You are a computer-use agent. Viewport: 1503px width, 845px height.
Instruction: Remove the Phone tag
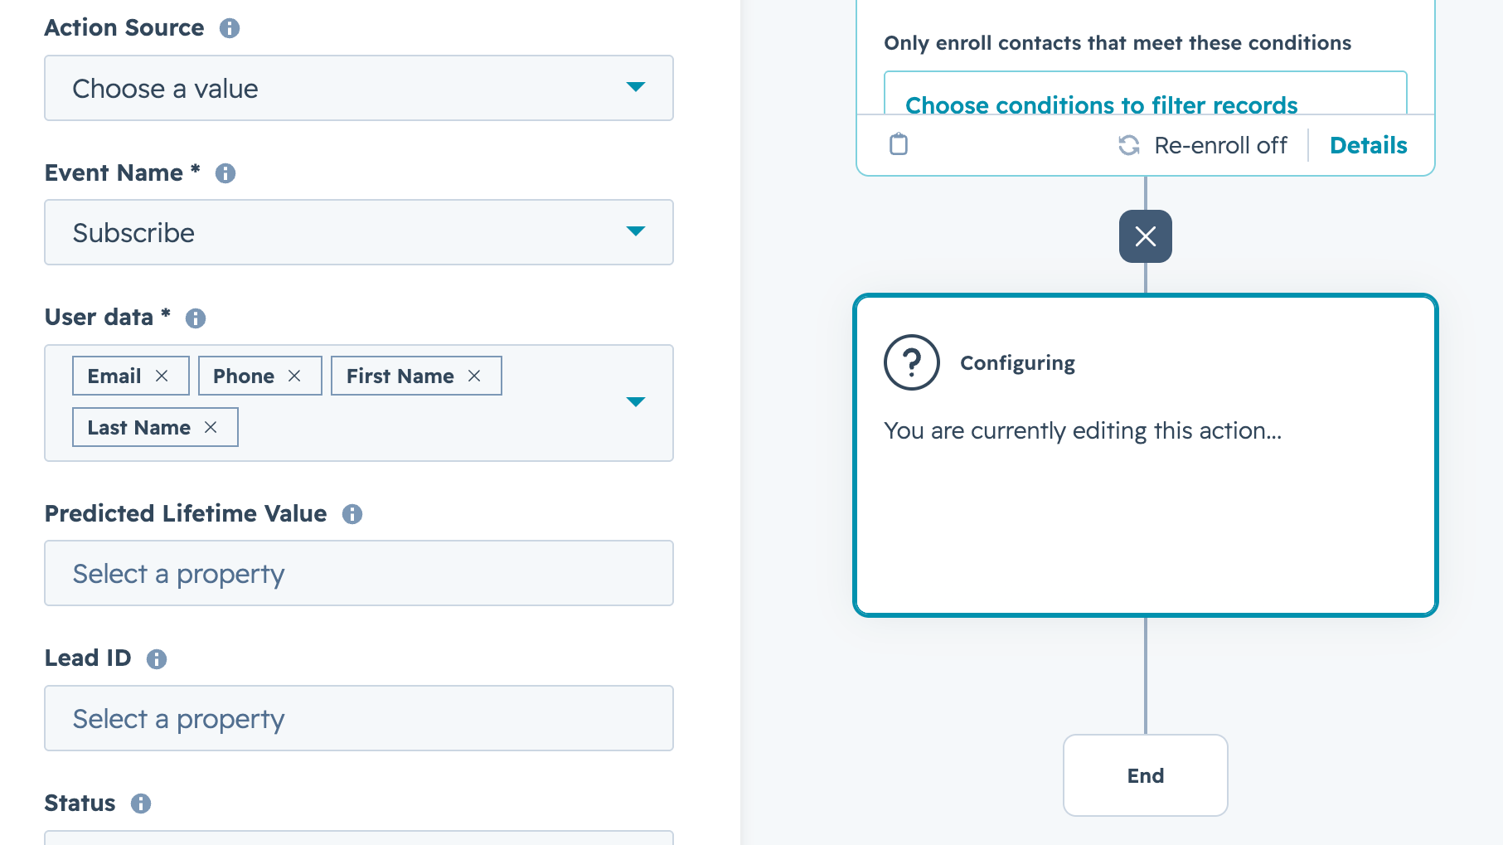click(294, 376)
